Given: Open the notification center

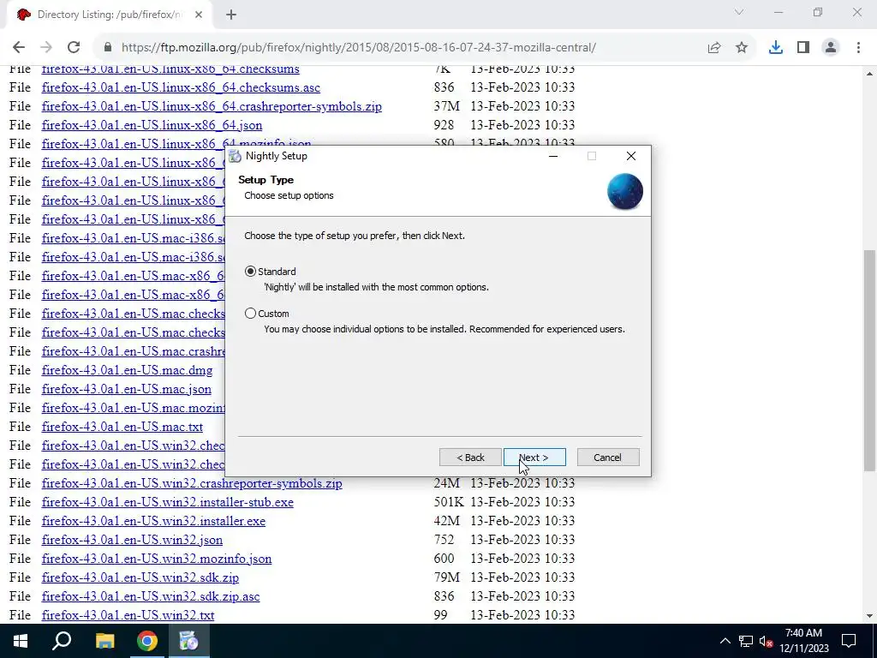Looking at the screenshot, I should 849,641.
